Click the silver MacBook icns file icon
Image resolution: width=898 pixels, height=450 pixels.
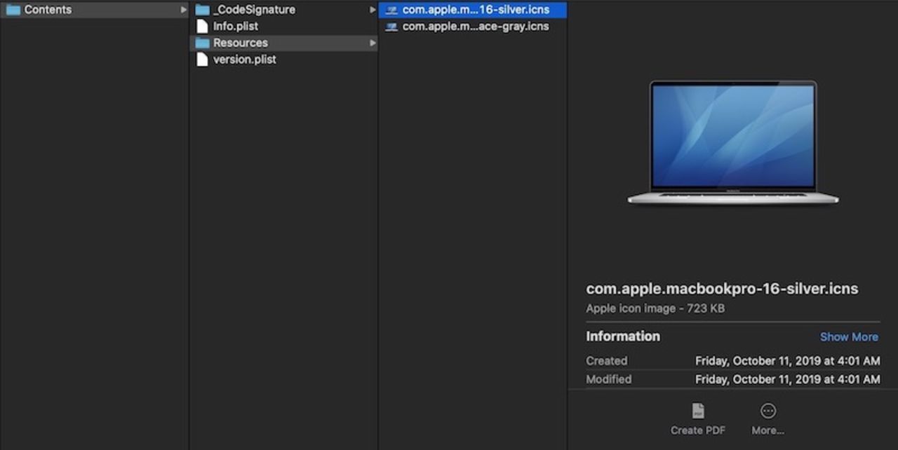[x=392, y=10]
